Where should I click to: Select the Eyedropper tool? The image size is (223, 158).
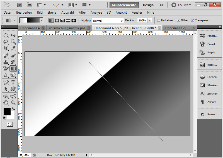click(x=13, y=48)
